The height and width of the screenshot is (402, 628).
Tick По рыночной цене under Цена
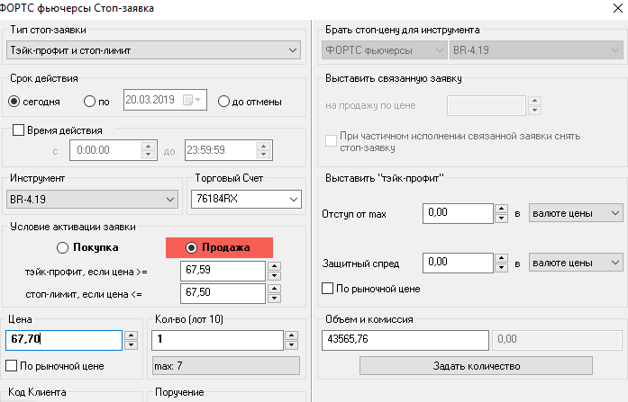[12, 366]
